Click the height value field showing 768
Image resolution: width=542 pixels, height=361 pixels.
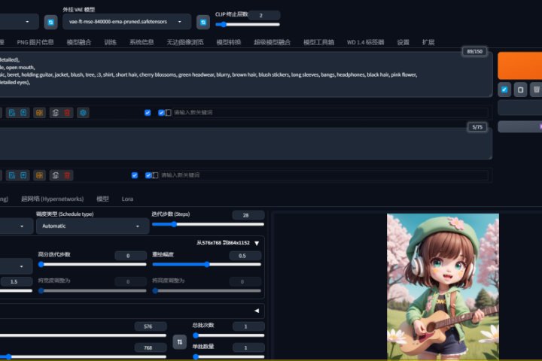[151, 348]
